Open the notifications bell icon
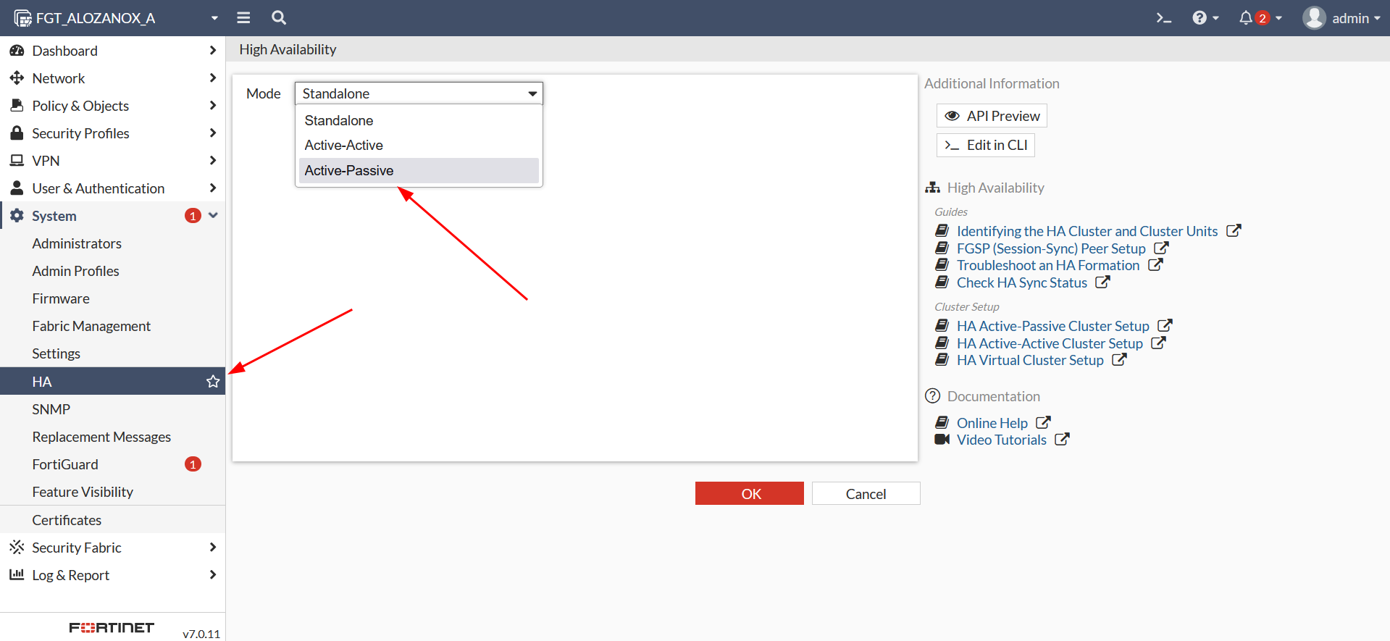 (x=1246, y=18)
